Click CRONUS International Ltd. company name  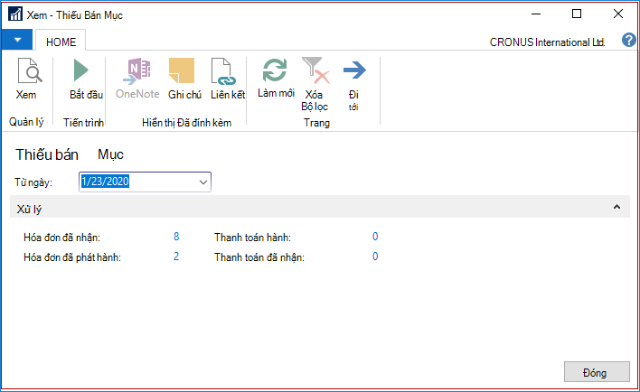click(547, 42)
